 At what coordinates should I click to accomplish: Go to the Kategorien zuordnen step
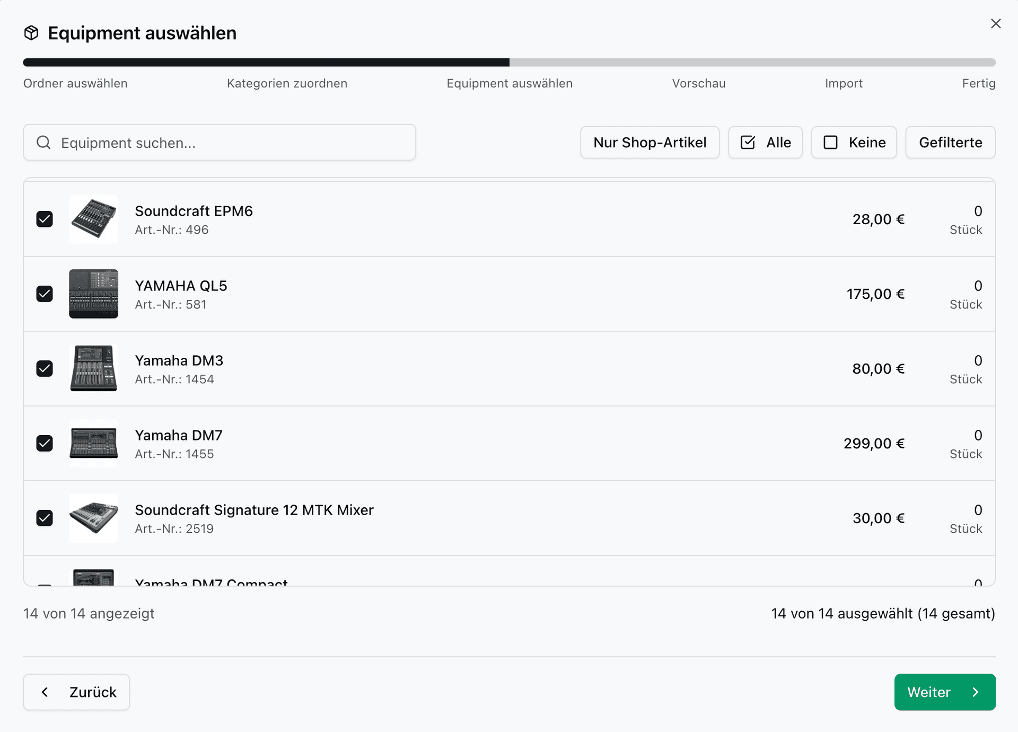click(287, 83)
